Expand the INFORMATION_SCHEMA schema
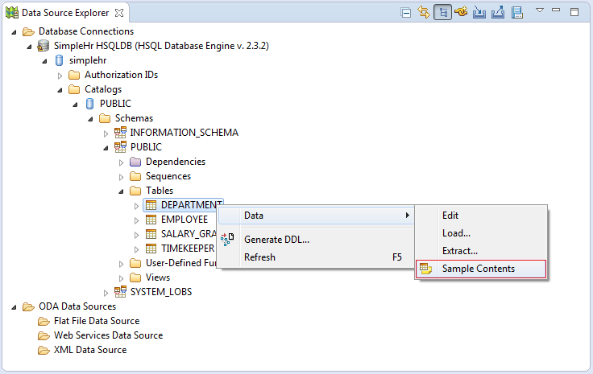The height and width of the screenshot is (374, 593). point(106,134)
